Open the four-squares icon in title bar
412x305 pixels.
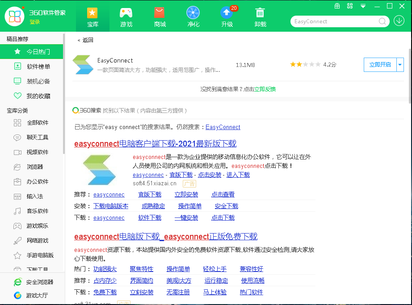350,6
